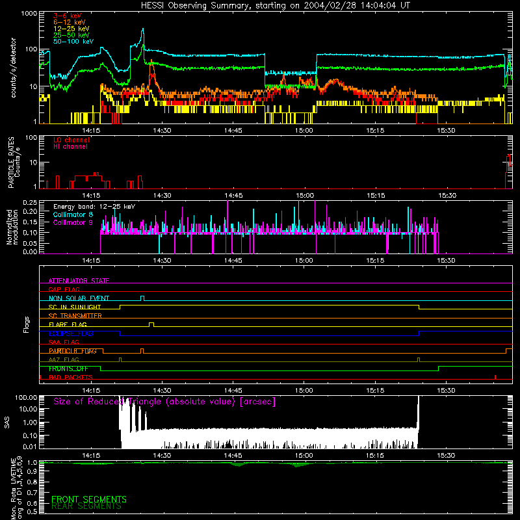Click the 'SC TRANSMITTER' flag label
Viewport: 520px width, 520px height.
click(75, 315)
